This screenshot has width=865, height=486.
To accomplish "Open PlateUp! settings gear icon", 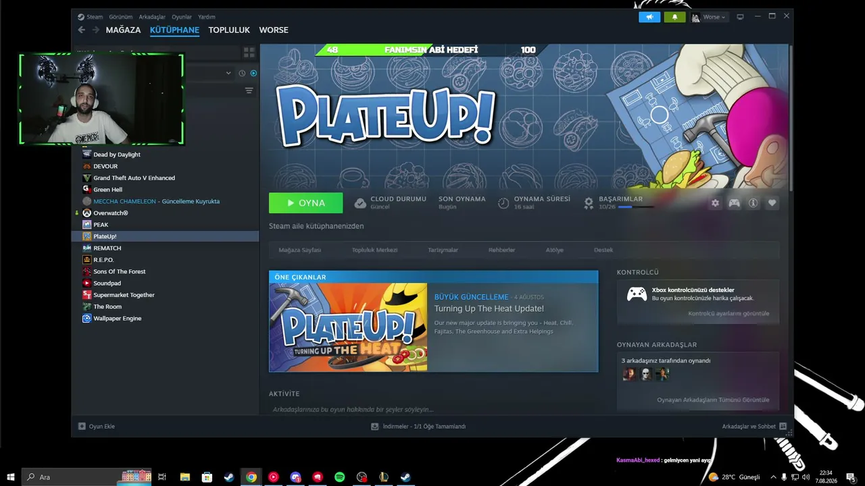I will click(x=715, y=202).
